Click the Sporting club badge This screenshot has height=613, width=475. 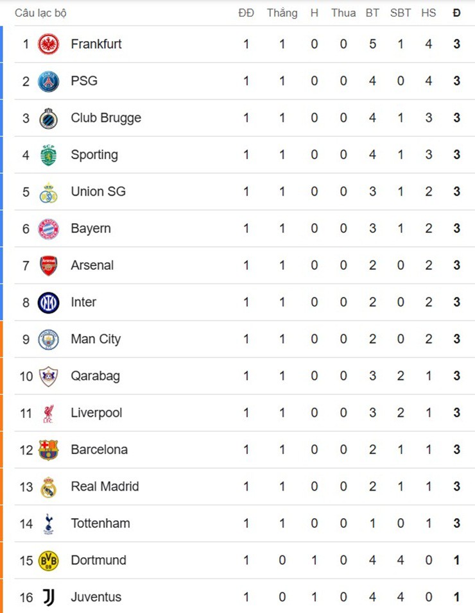[48, 155]
